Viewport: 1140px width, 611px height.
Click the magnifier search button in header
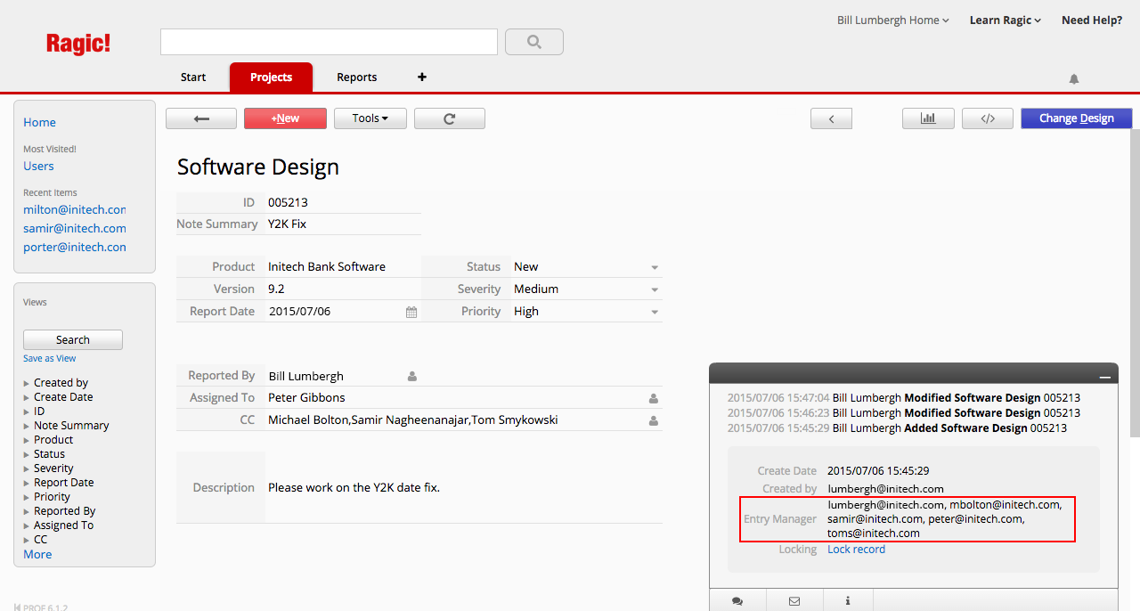click(x=534, y=42)
